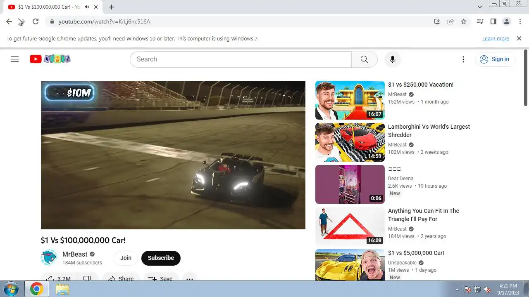The height and width of the screenshot is (297, 529).
Task: Click the Unspeakable channel name
Action: [402, 263]
